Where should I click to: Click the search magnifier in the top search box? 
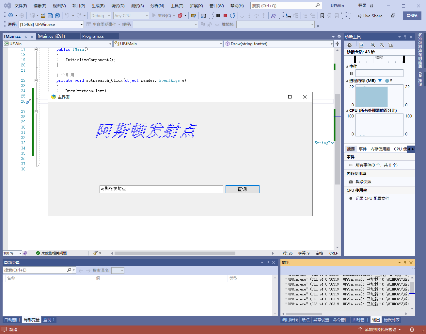[317, 6]
